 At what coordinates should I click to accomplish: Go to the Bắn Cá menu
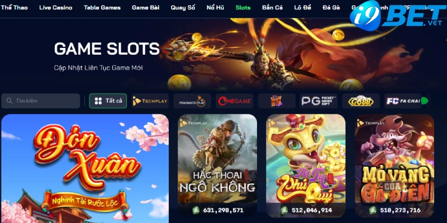click(x=272, y=8)
